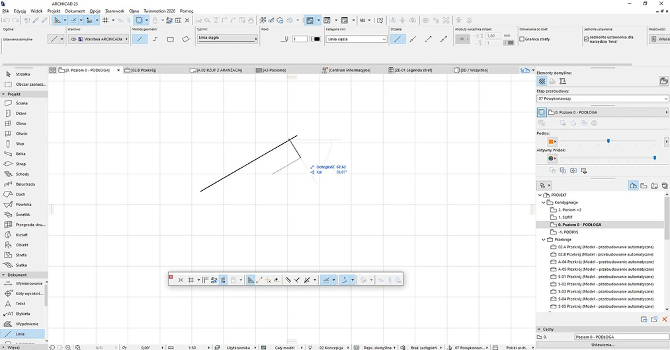Image resolution: width=670 pixels, height=350 pixels.
Task: Open the Edycja menu
Action: coord(20,11)
